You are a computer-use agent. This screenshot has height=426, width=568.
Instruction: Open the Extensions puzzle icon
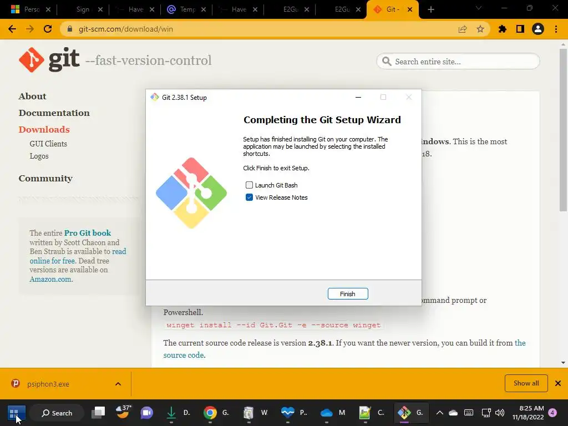pos(503,29)
